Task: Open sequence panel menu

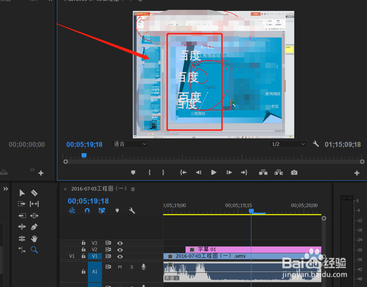Action: pyautogui.click(x=133, y=189)
